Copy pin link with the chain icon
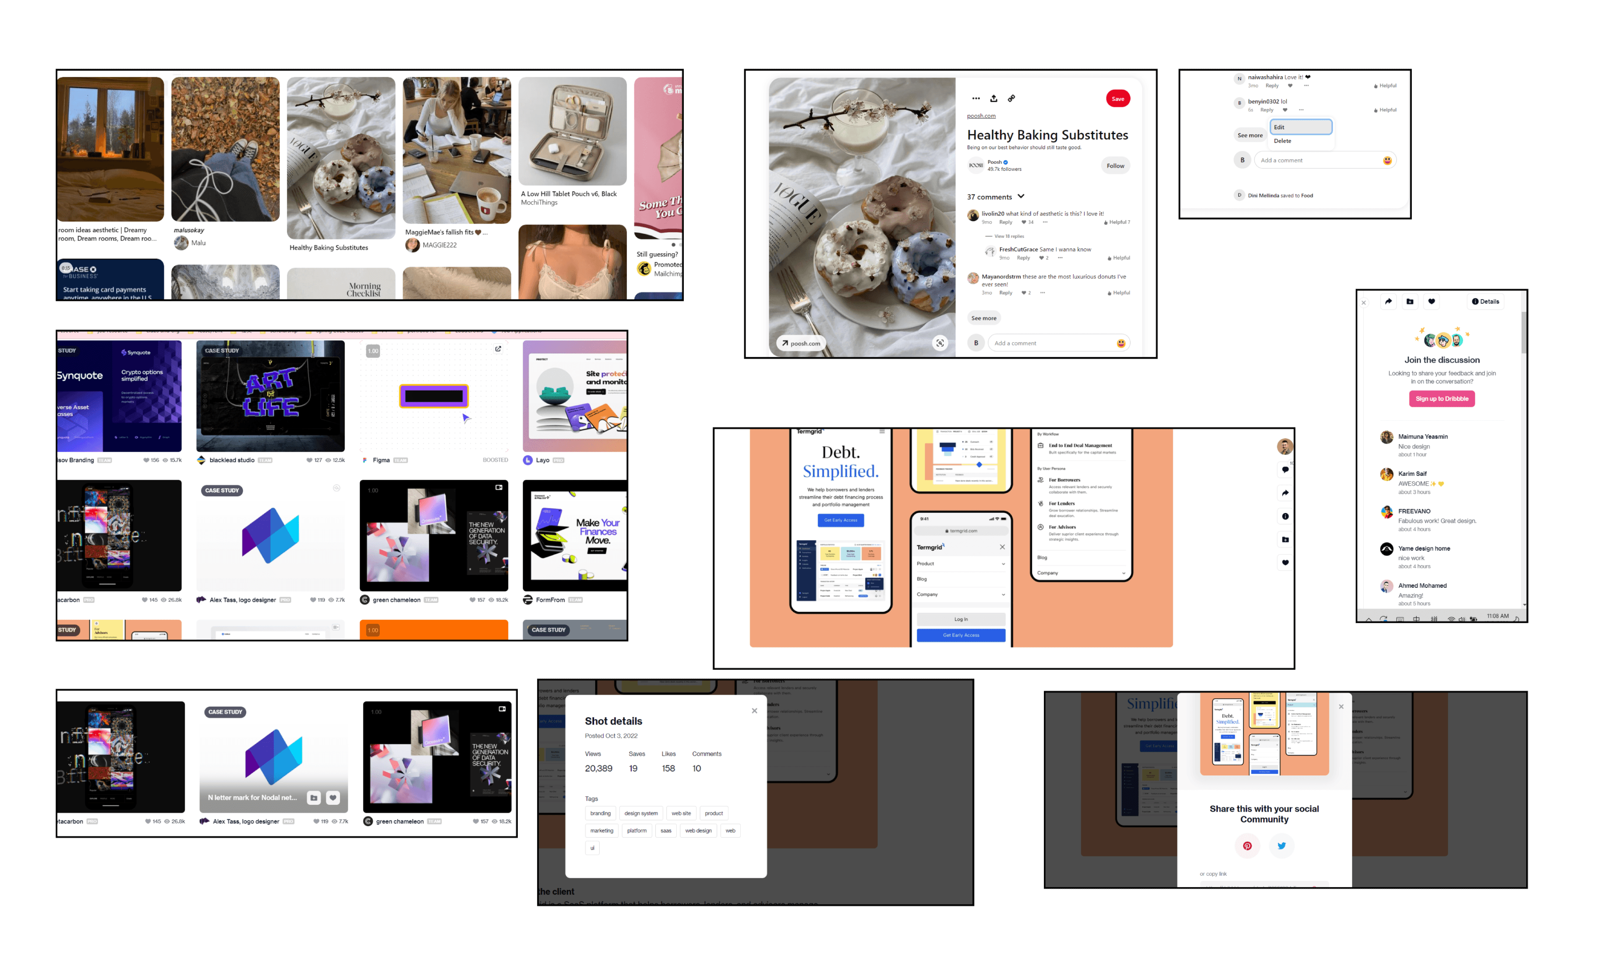This screenshot has width=1619, height=962. [1011, 99]
